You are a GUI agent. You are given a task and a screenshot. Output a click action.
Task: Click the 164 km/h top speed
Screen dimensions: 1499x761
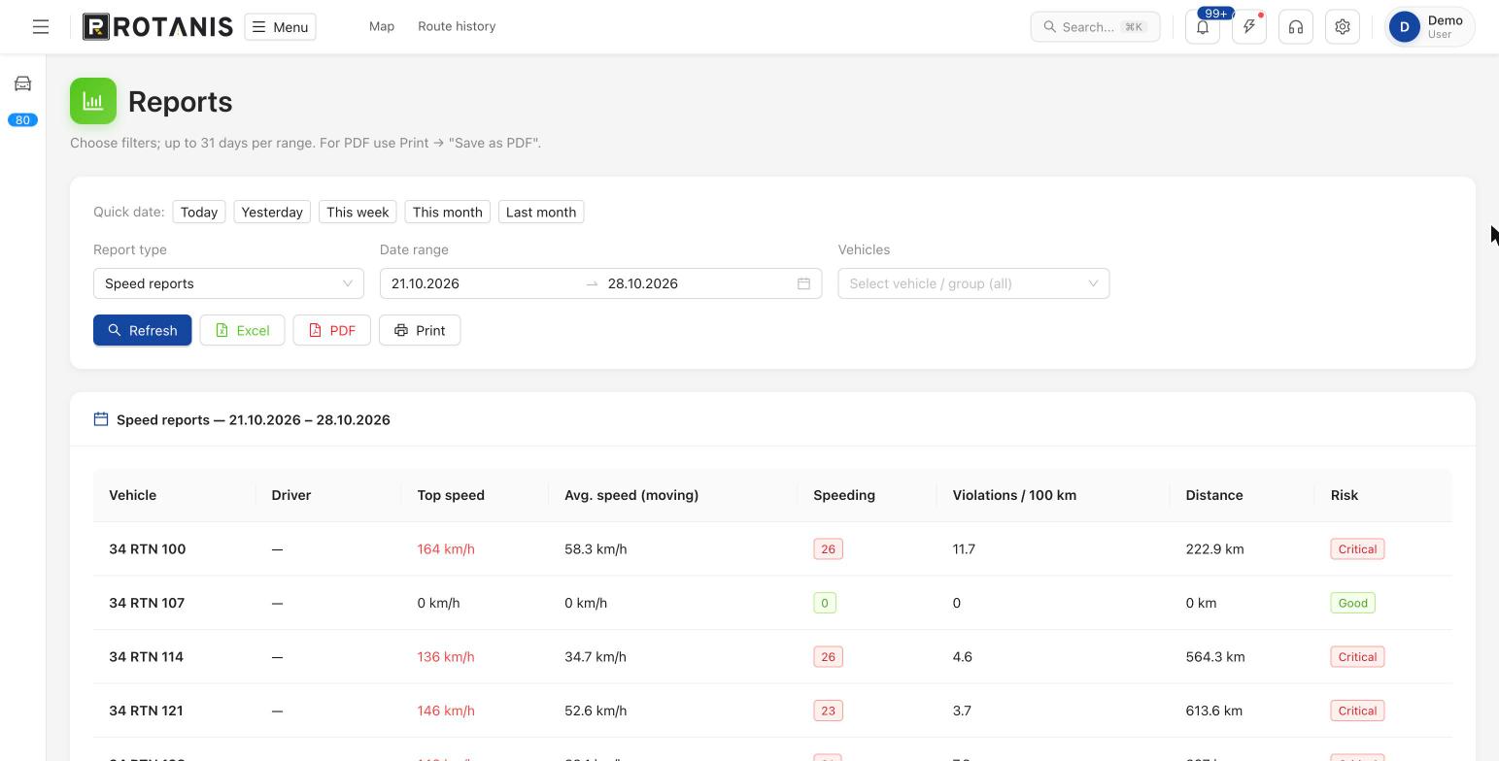446,549
